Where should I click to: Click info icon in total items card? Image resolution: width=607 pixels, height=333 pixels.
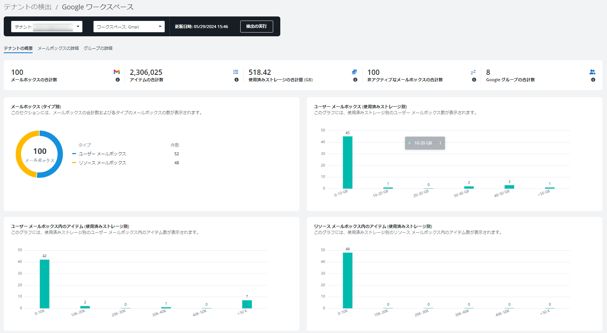click(x=237, y=80)
